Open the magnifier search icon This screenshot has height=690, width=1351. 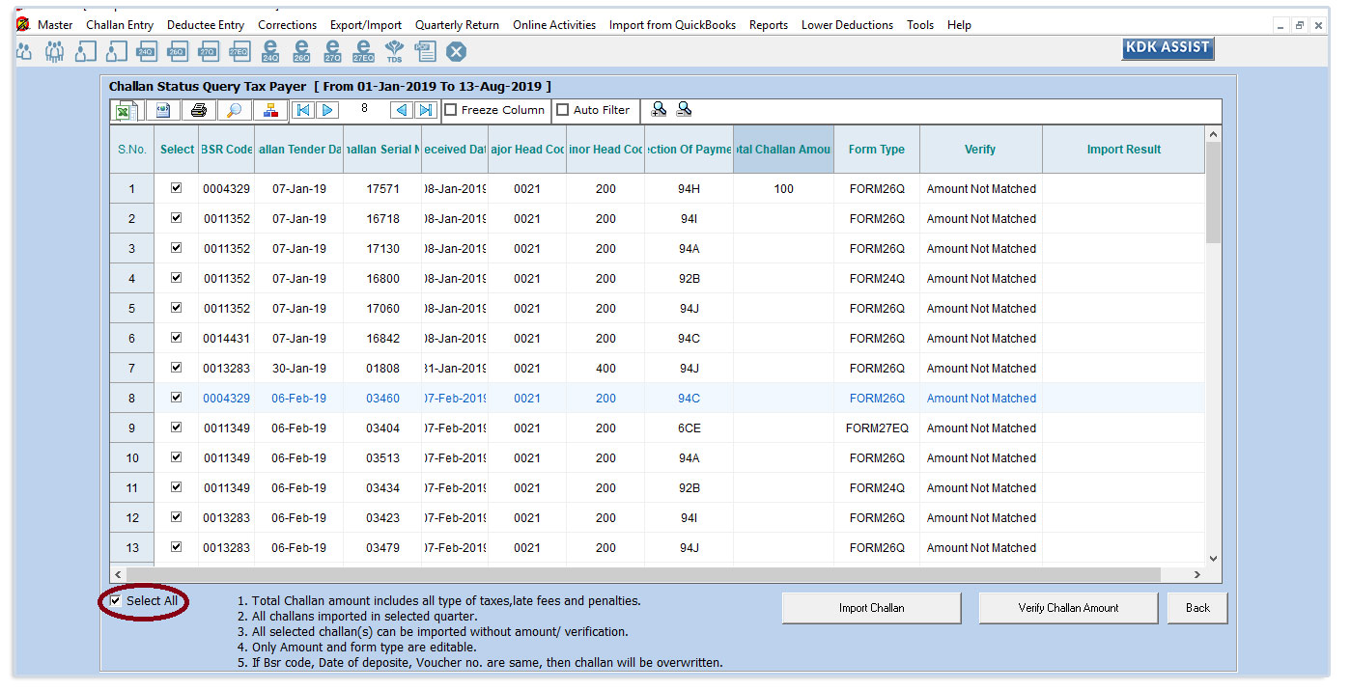coord(234,110)
